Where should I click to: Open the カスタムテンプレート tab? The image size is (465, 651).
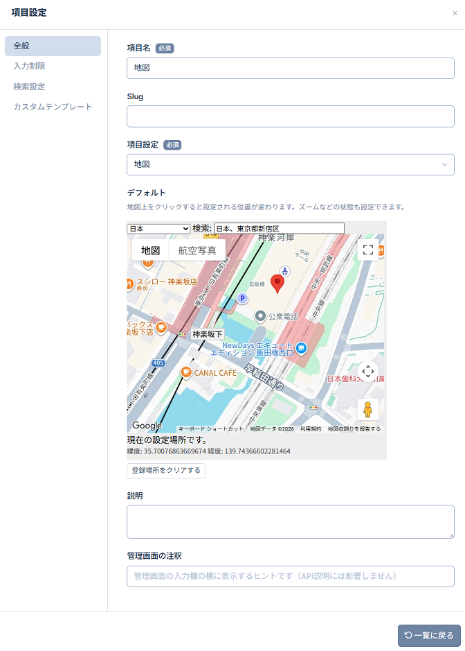pos(53,107)
